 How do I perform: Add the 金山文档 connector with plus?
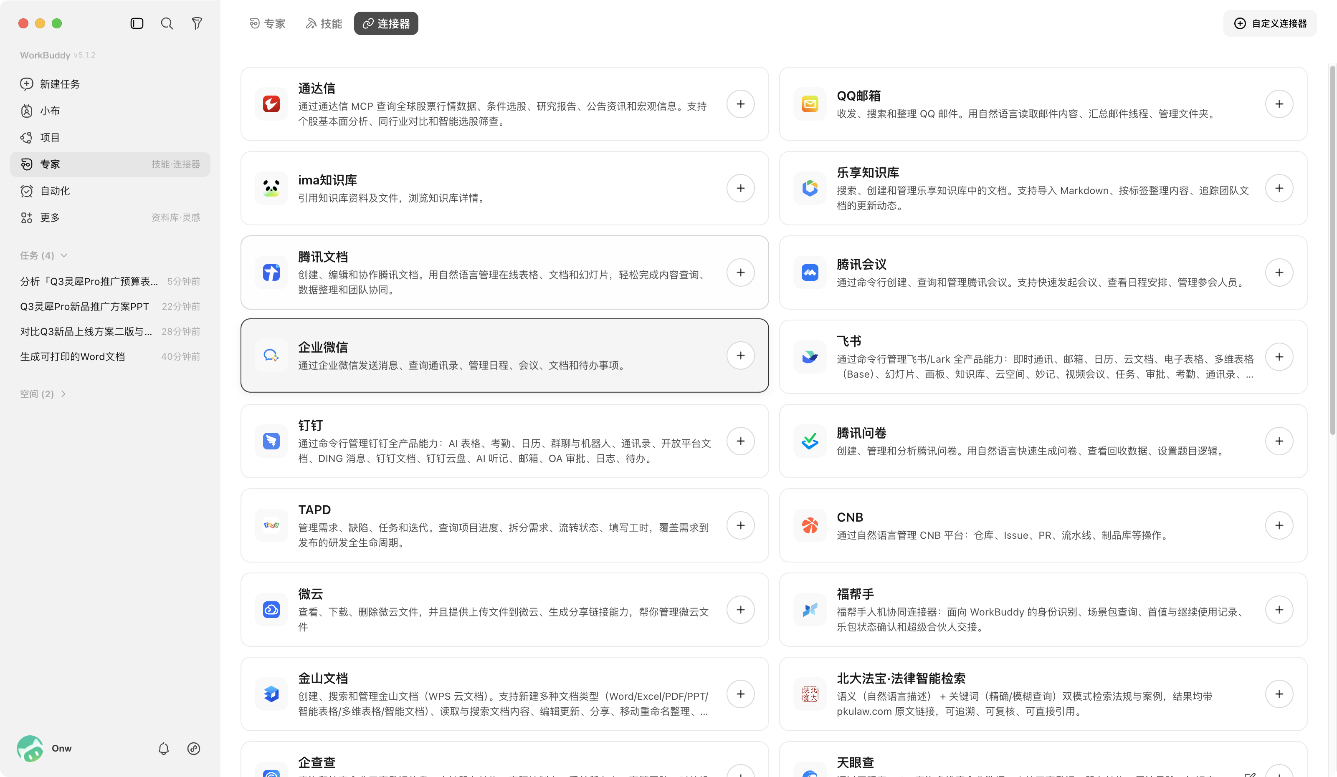[741, 694]
